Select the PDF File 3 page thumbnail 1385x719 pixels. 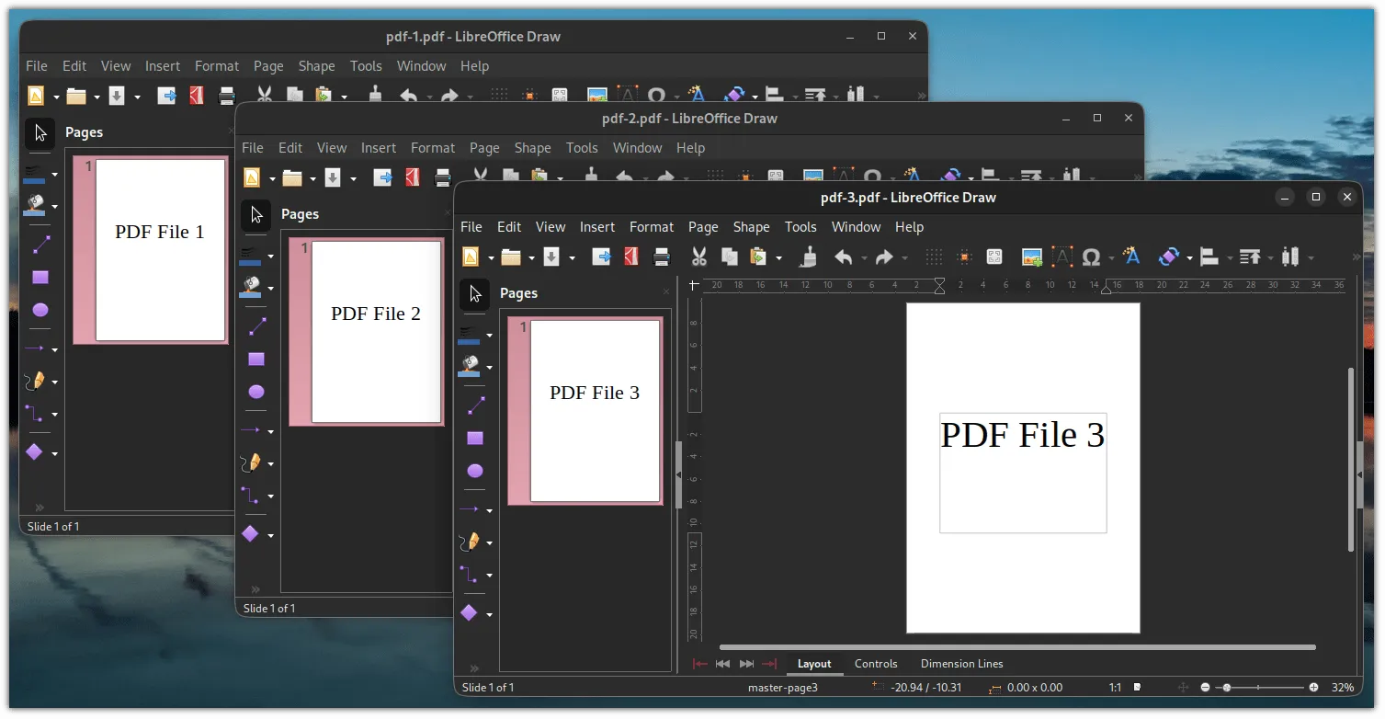tap(594, 410)
